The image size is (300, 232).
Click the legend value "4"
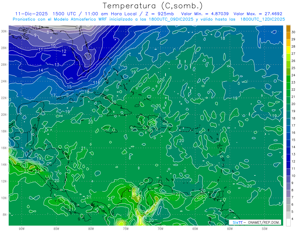(x=292, y=219)
